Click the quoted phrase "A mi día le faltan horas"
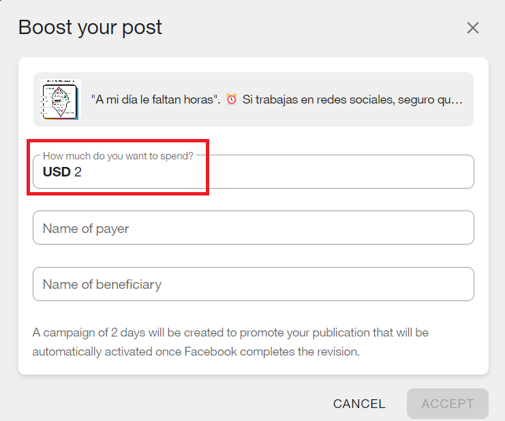 (x=155, y=99)
